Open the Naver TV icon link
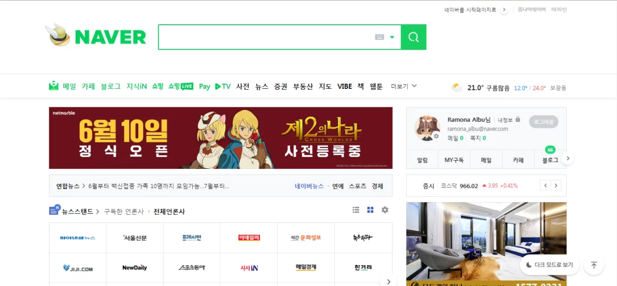 point(223,86)
